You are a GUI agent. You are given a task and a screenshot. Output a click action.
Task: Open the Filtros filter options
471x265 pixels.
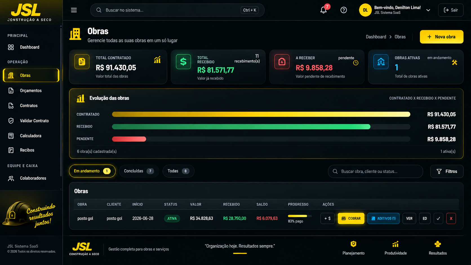[446, 171]
